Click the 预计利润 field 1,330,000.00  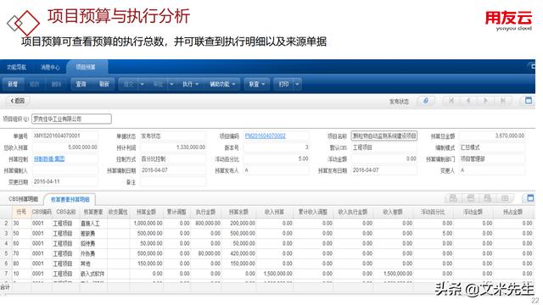click(x=173, y=147)
